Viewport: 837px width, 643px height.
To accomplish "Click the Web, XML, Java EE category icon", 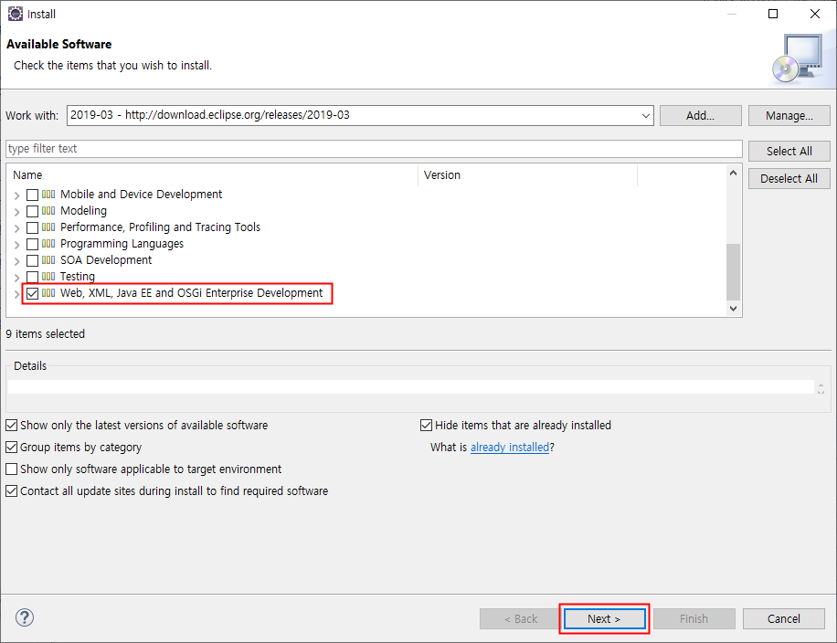I will click(48, 293).
